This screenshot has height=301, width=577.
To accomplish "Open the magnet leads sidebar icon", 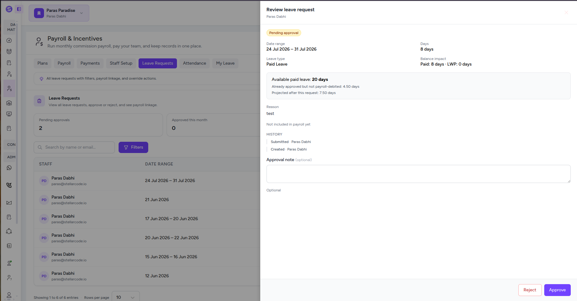I will pyautogui.click(x=9, y=52).
